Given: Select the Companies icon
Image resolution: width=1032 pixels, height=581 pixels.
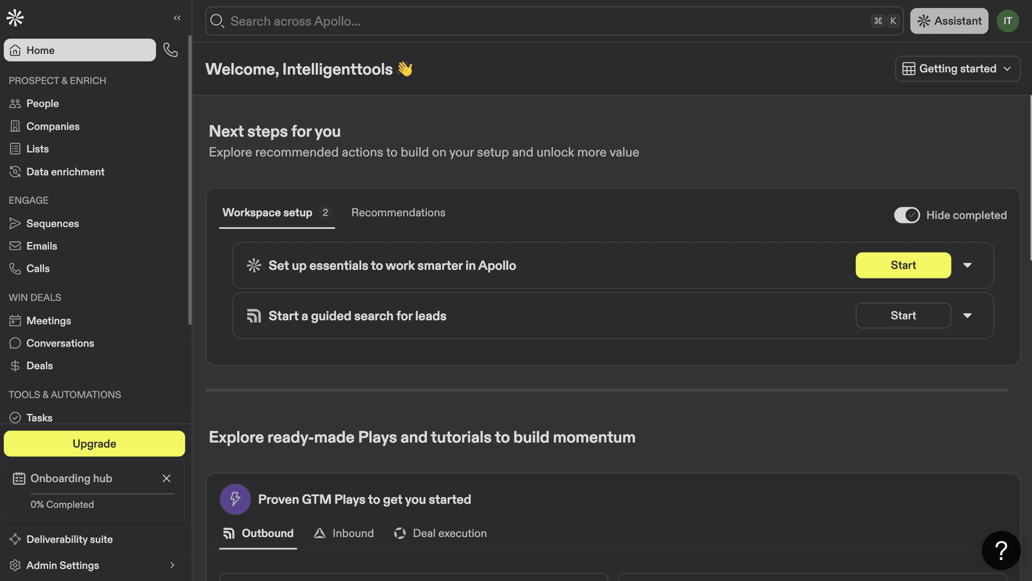Looking at the screenshot, I should click(x=15, y=126).
